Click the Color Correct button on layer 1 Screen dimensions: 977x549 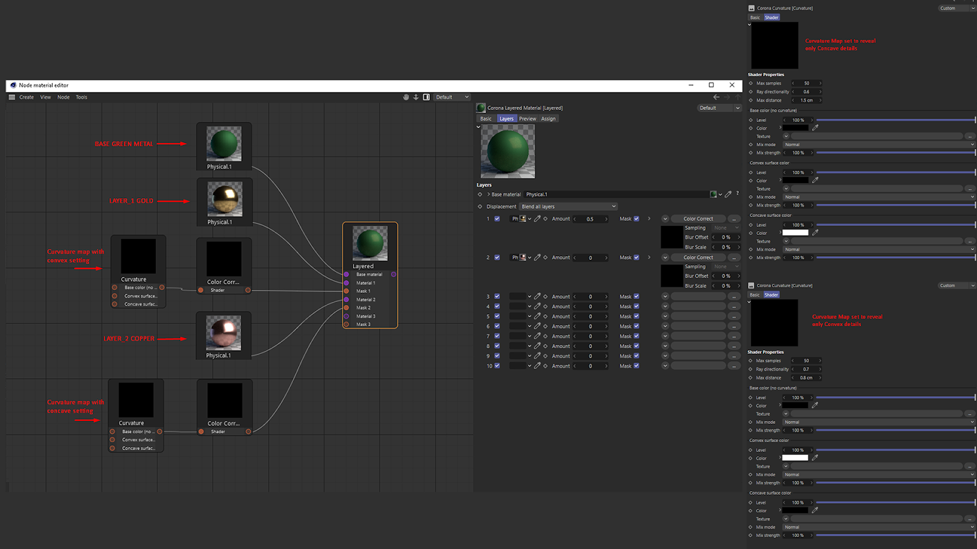point(698,218)
